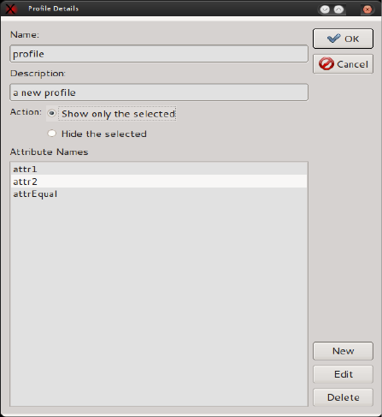This screenshot has width=382, height=417.
Task: Cancel the Profile Details dialog
Action: point(343,64)
